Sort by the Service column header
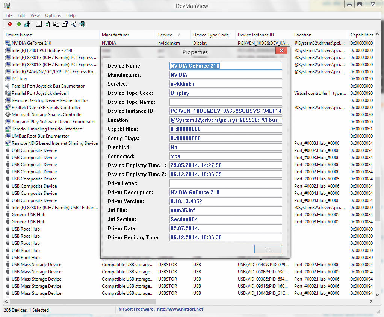The height and width of the screenshot is (317, 384). click(173, 35)
